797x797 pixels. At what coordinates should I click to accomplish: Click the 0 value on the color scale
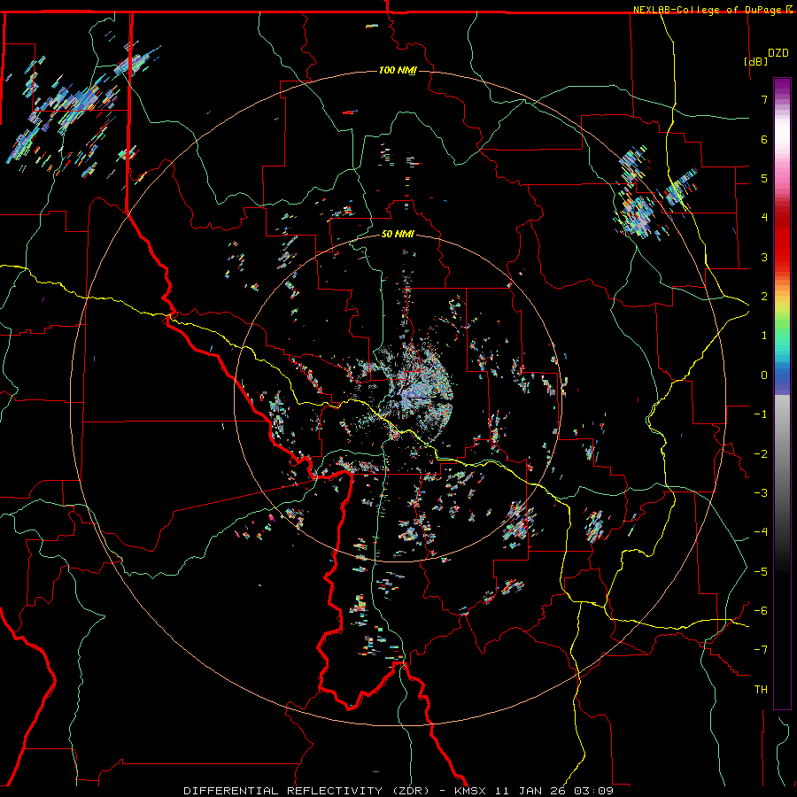(x=764, y=375)
